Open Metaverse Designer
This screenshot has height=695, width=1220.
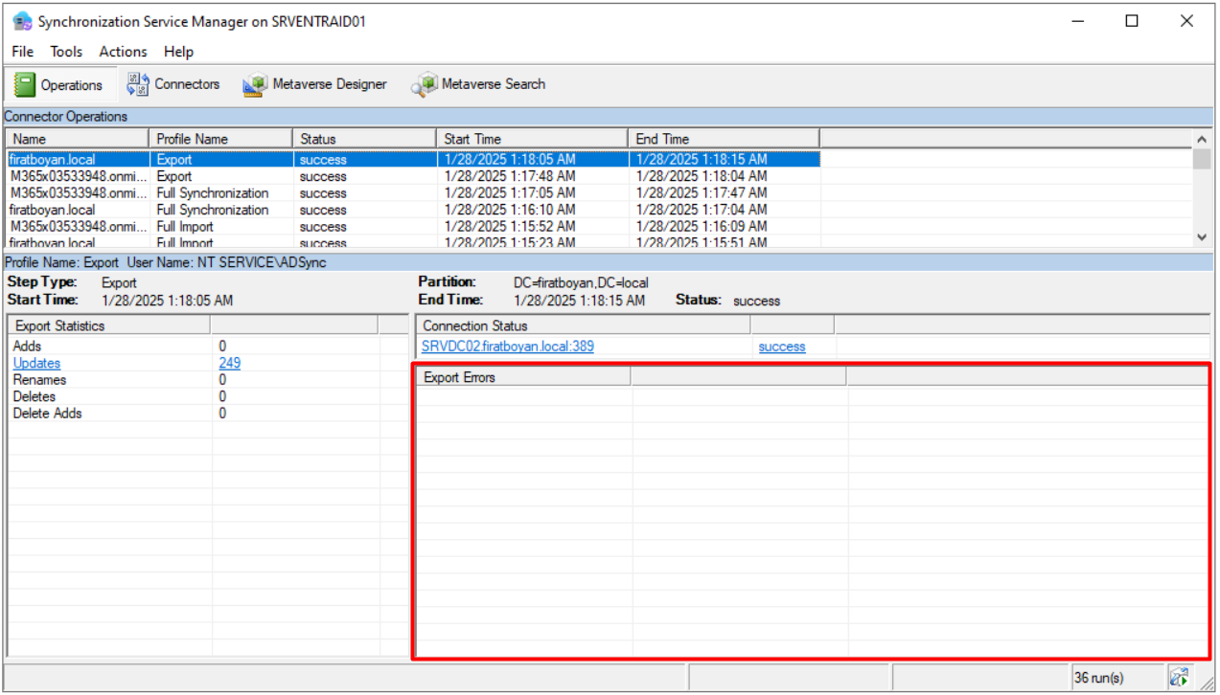coord(314,84)
